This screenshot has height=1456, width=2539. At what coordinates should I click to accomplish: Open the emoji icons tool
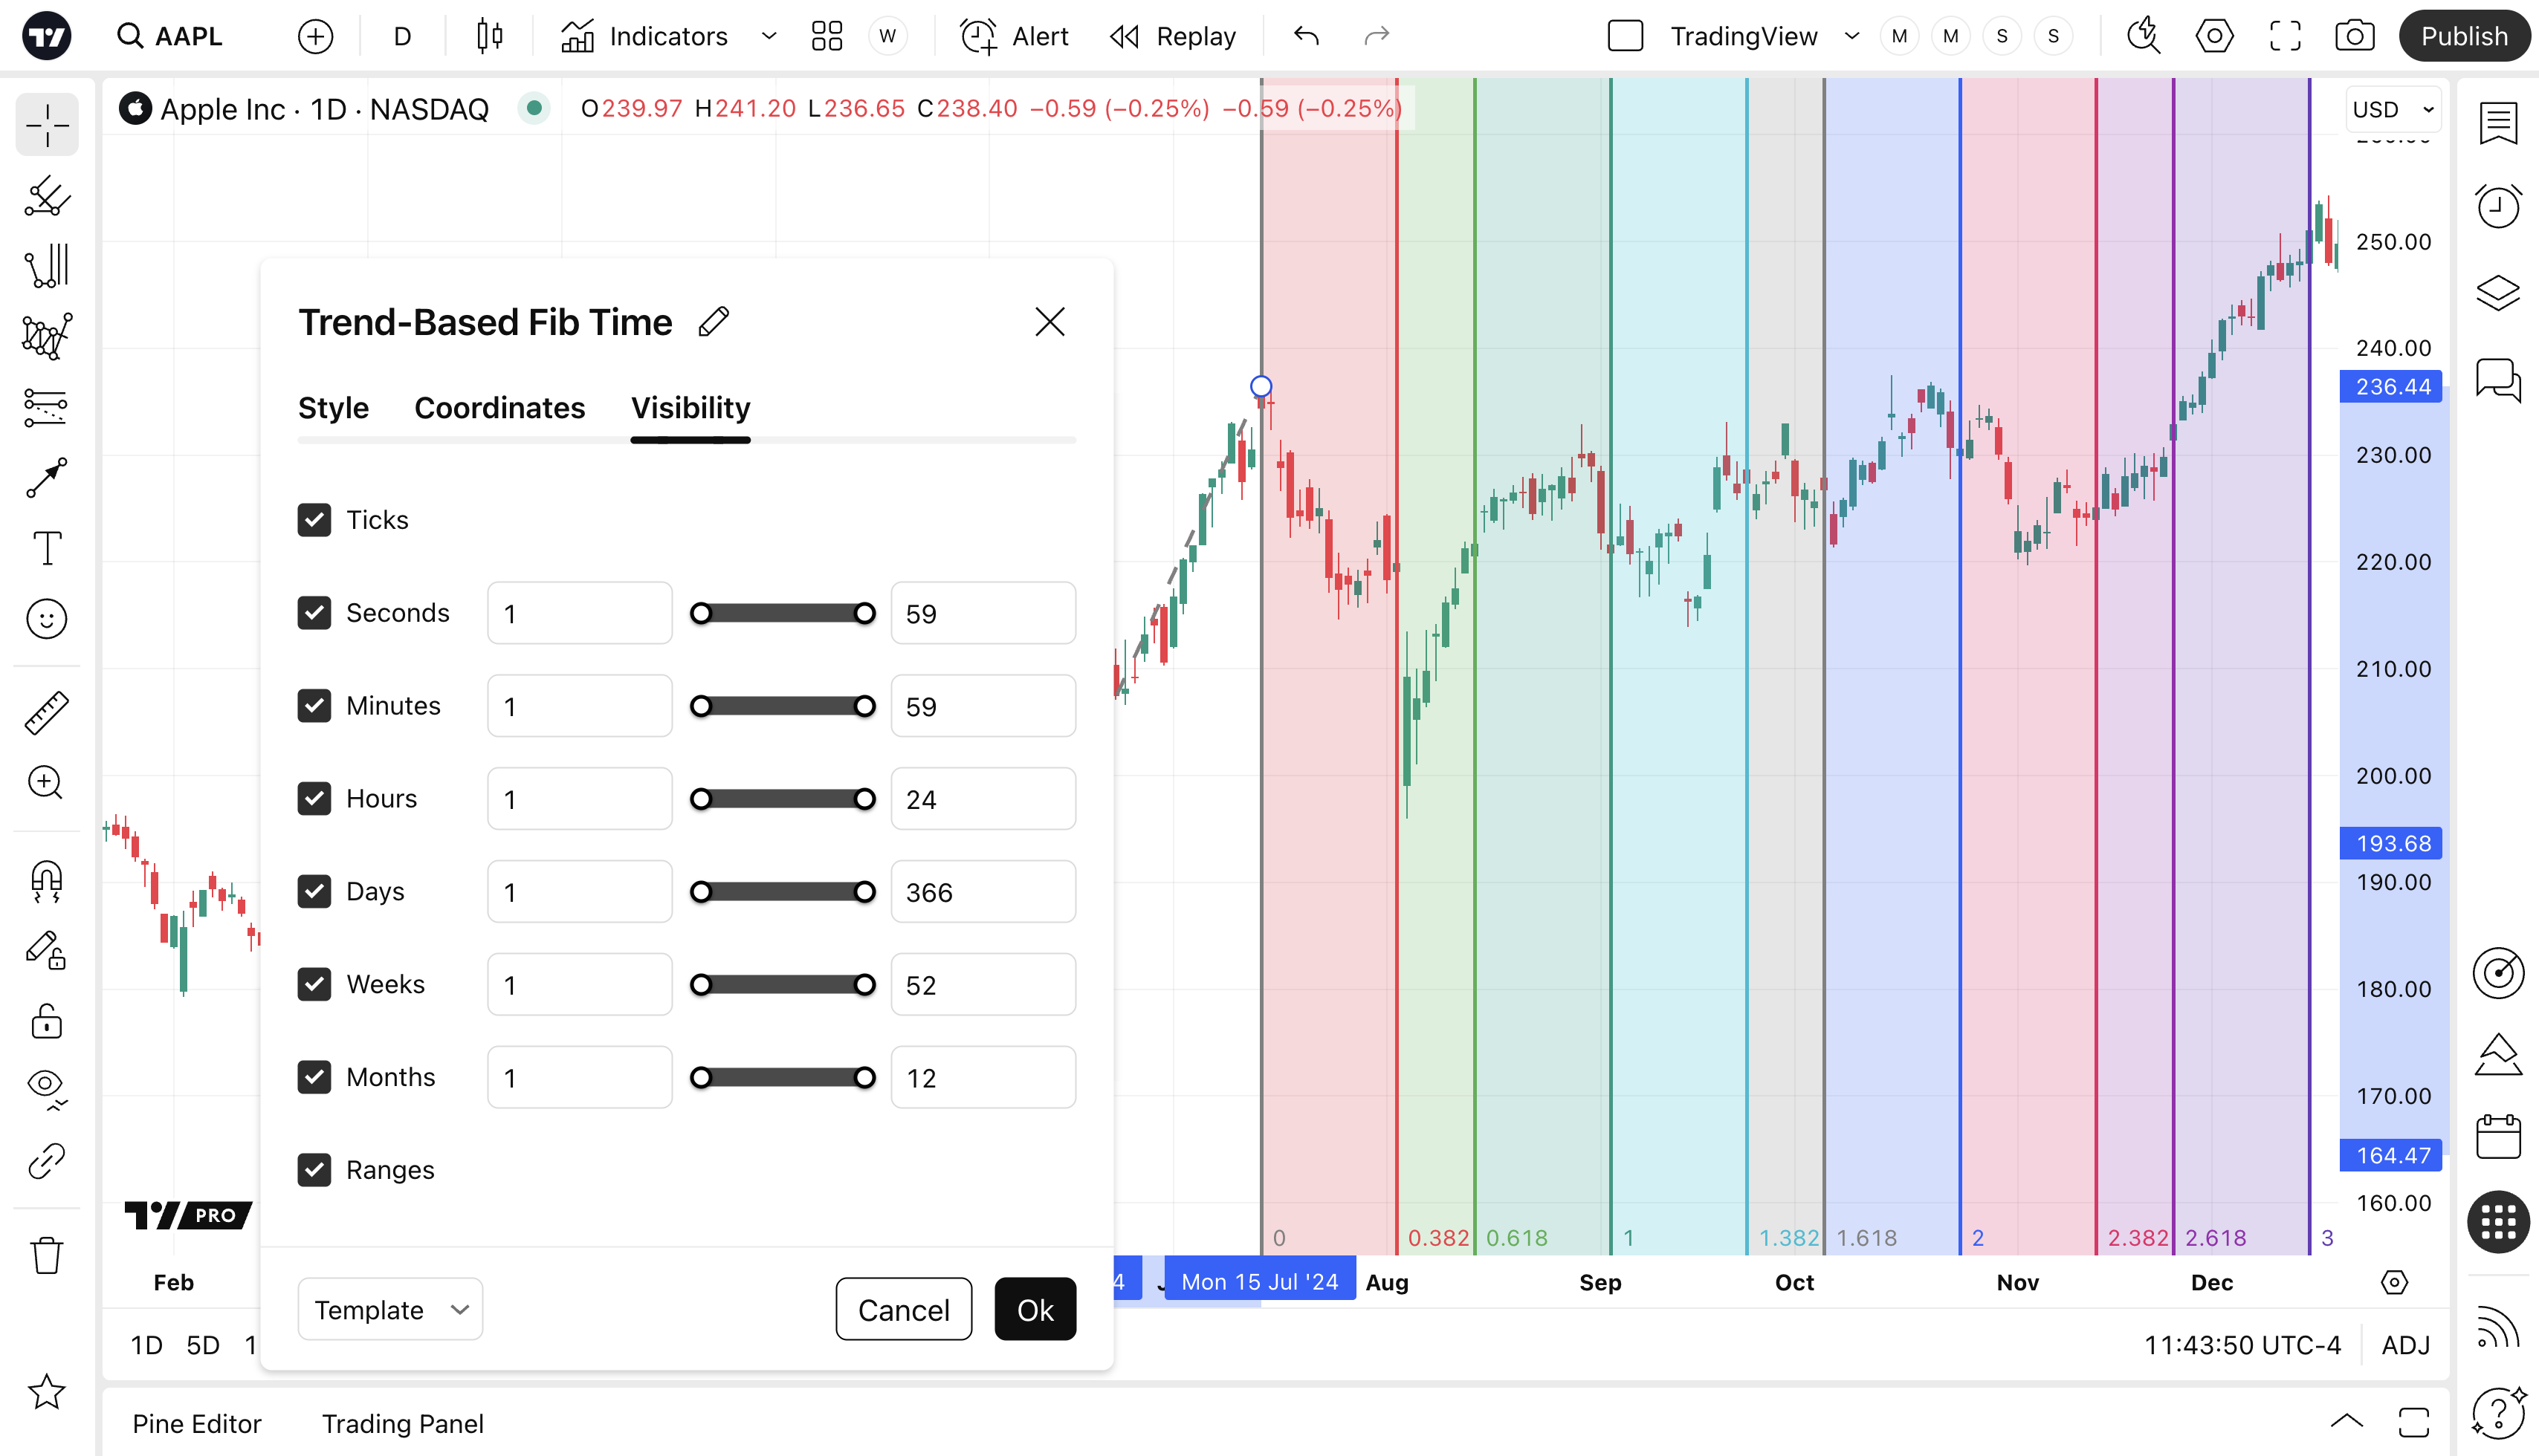coord(46,619)
